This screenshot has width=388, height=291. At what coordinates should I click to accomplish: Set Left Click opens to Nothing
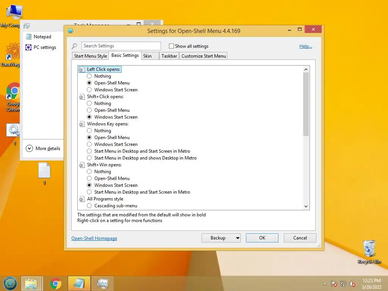point(89,76)
